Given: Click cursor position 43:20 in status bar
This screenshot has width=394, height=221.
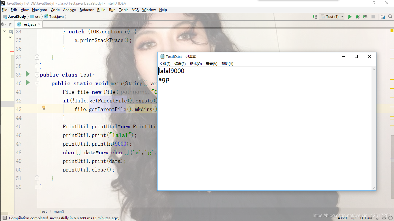Looking at the screenshot, I should coord(342,218).
